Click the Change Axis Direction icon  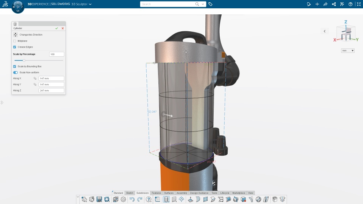tap(15, 35)
